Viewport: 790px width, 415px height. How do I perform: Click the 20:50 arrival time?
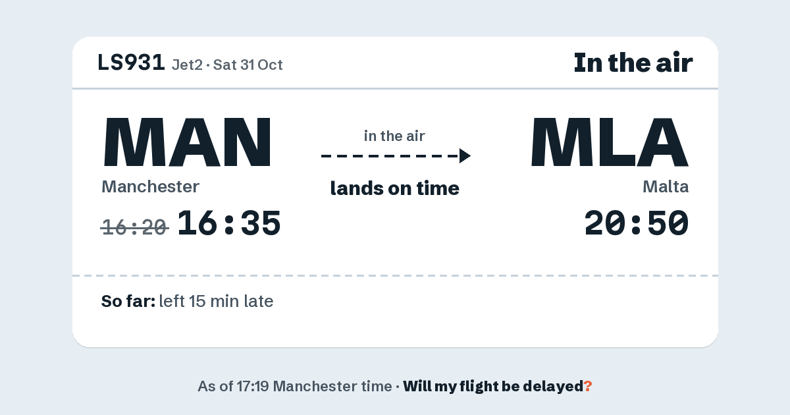click(x=637, y=224)
